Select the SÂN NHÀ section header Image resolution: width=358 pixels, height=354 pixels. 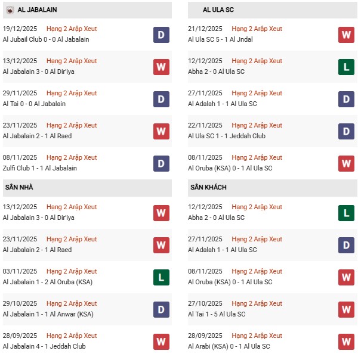point(19,187)
